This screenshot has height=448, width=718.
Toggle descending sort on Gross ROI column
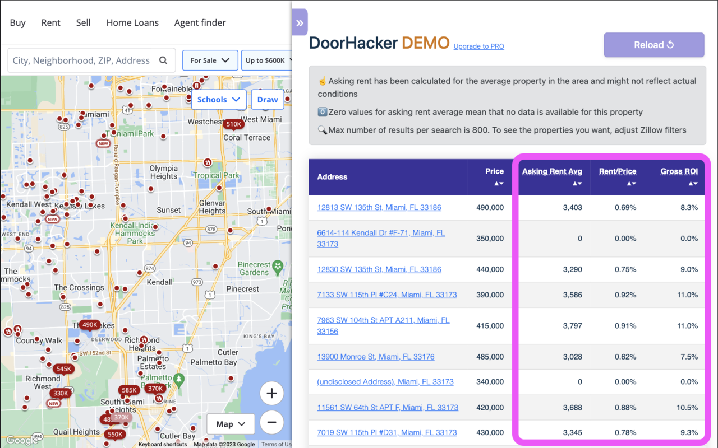pos(696,183)
